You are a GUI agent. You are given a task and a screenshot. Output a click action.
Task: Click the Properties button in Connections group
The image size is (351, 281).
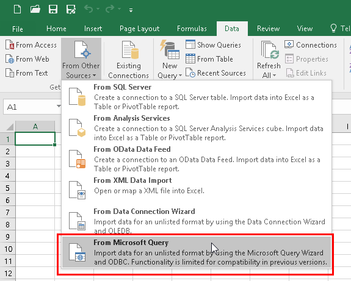pyautogui.click(x=306, y=59)
